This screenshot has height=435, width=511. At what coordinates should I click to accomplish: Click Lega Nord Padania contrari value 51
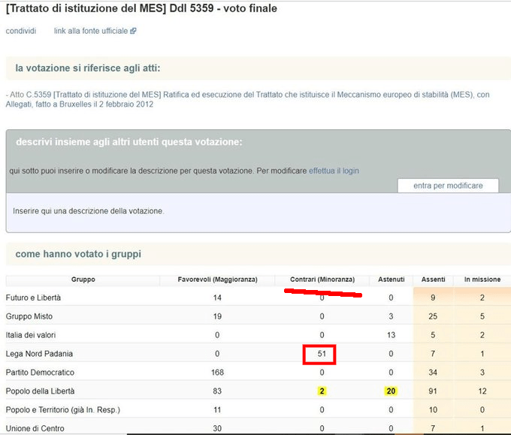click(x=322, y=354)
